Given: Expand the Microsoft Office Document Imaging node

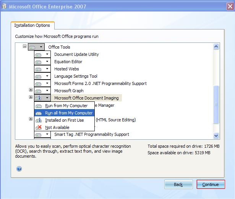Looking at the screenshot, I should click(31, 97).
